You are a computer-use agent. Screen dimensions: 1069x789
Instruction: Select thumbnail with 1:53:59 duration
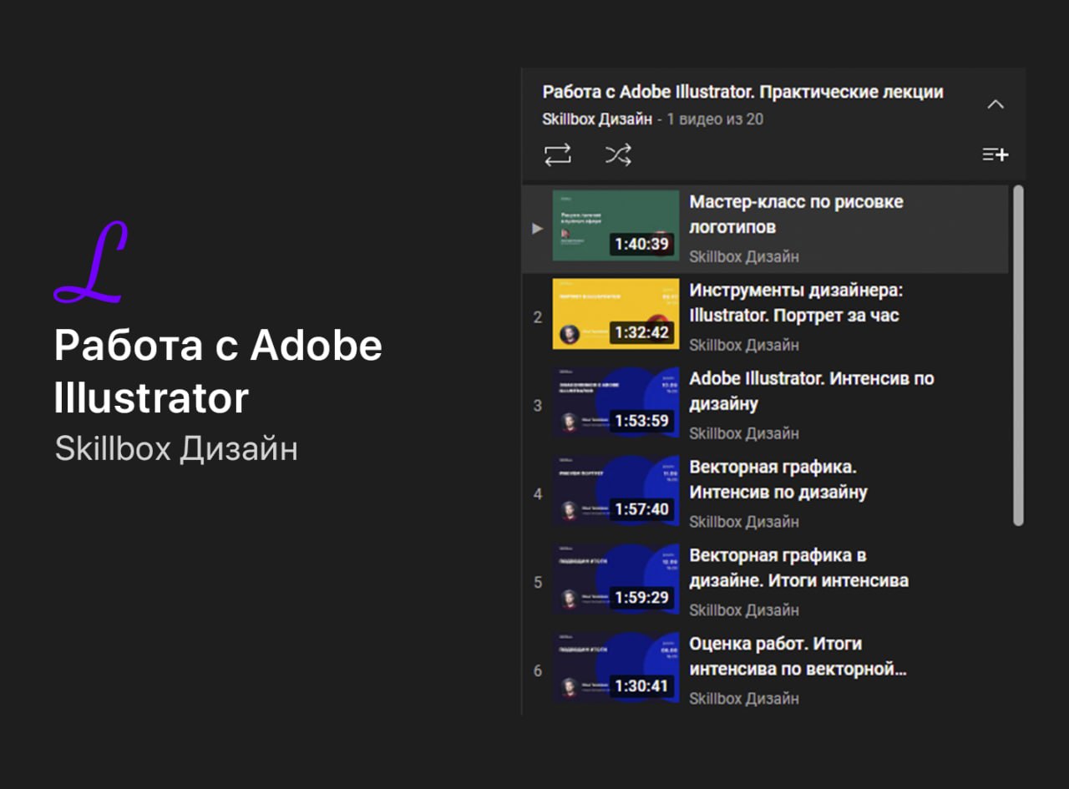pos(616,402)
